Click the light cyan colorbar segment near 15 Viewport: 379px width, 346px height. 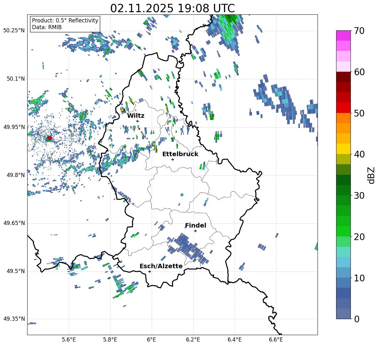[x=343, y=252]
